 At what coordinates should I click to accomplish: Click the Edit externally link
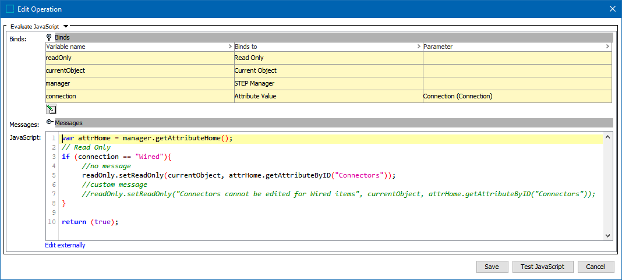click(x=65, y=245)
